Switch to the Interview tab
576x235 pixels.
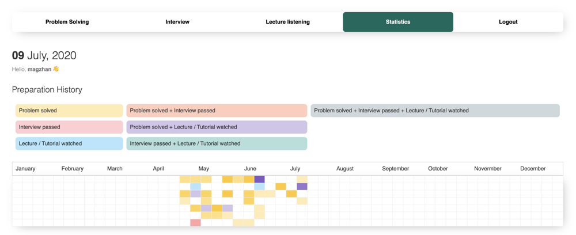[177, 22]
